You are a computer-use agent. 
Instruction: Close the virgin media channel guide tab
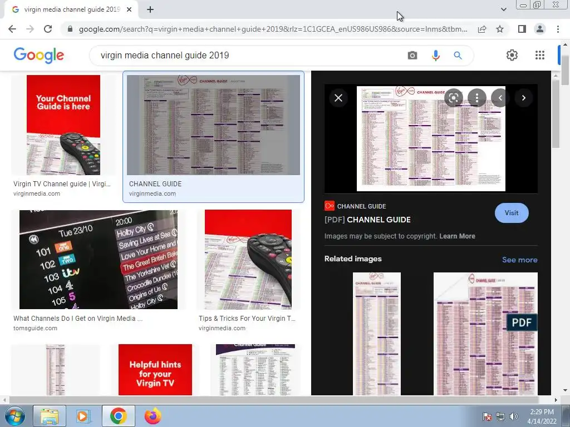pyautogui.click(x=129, y=10)
